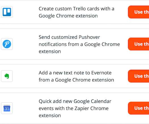Use this Zap for Pushover notifications
The image size is (149, 124).
tap(139, 44)
